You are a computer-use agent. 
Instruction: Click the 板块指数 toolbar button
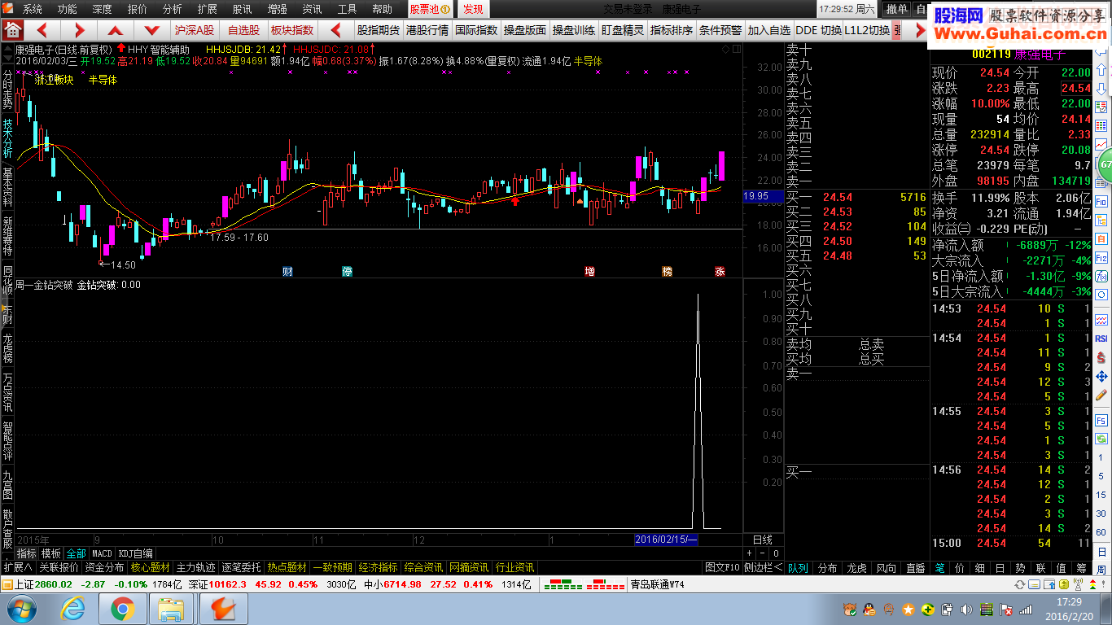pos(292,30)
